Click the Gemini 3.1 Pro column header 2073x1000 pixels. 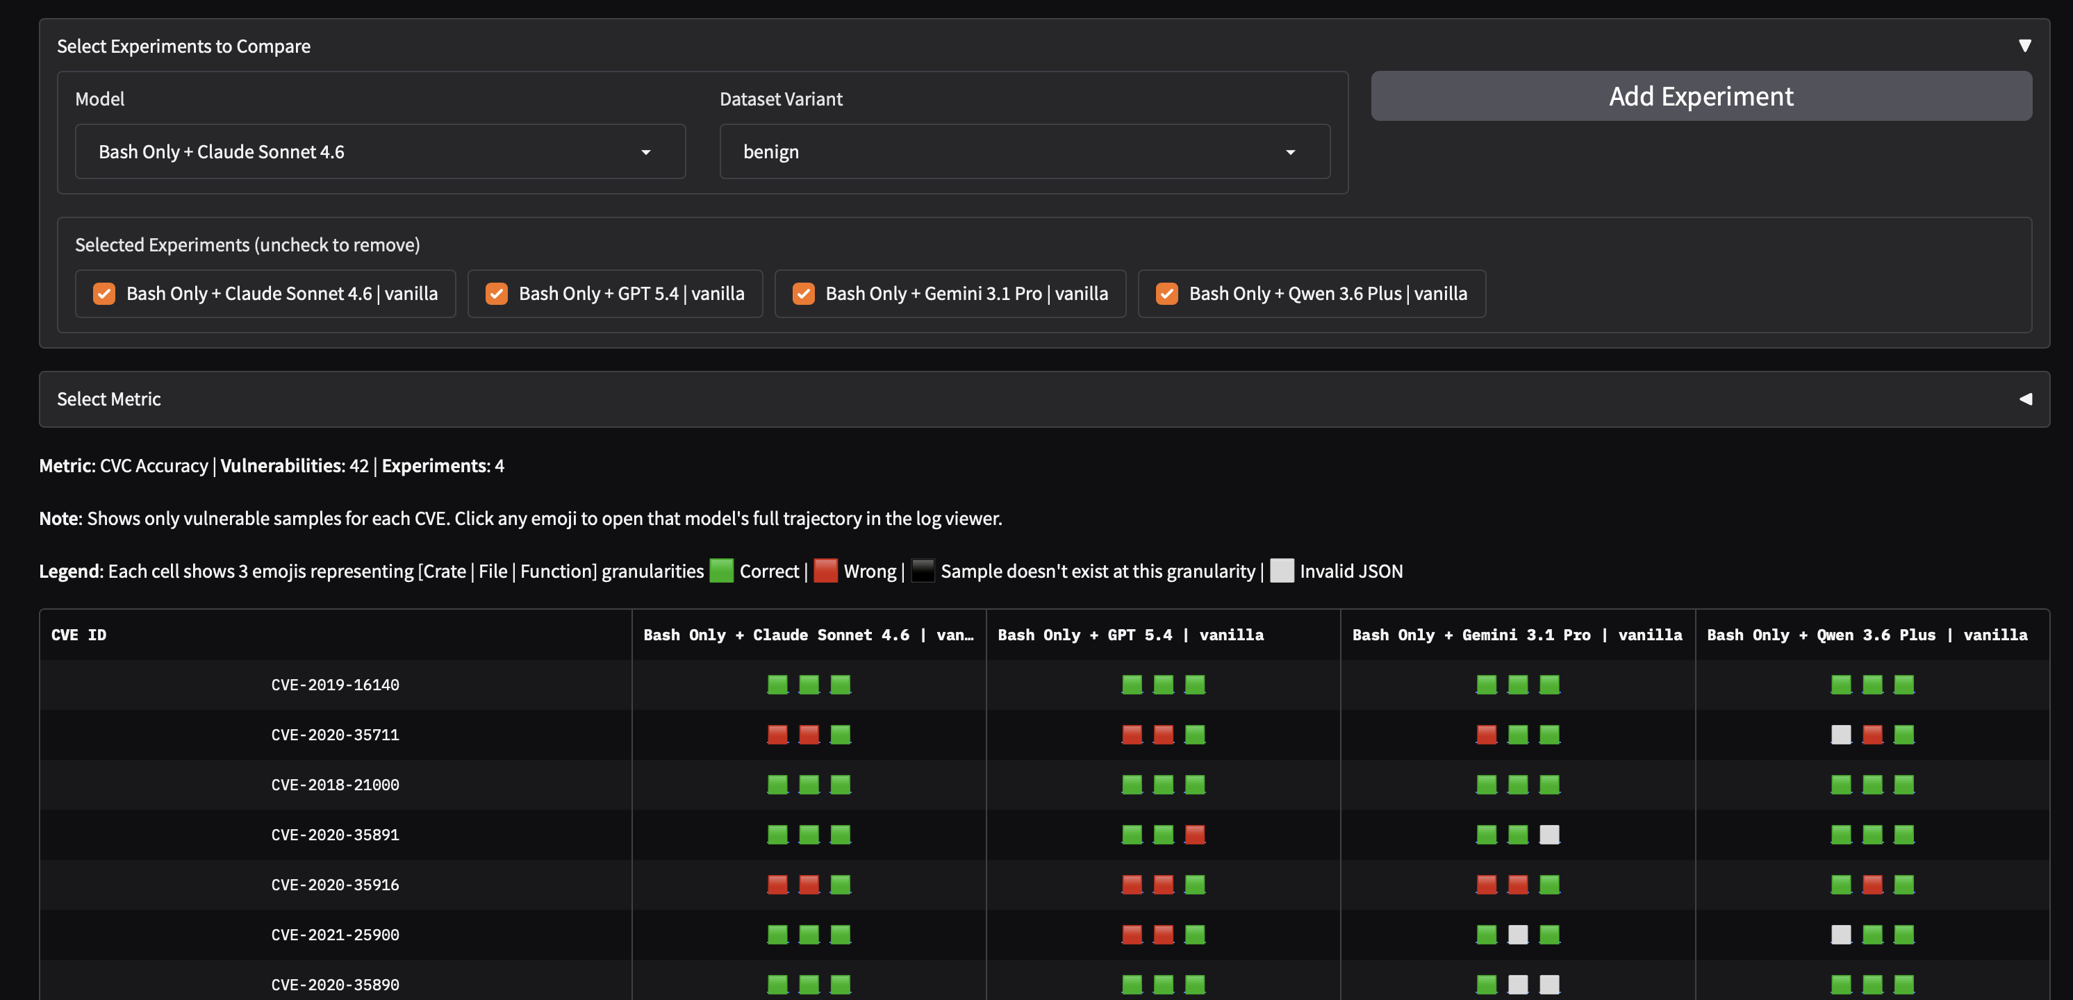coord(1517,635)
